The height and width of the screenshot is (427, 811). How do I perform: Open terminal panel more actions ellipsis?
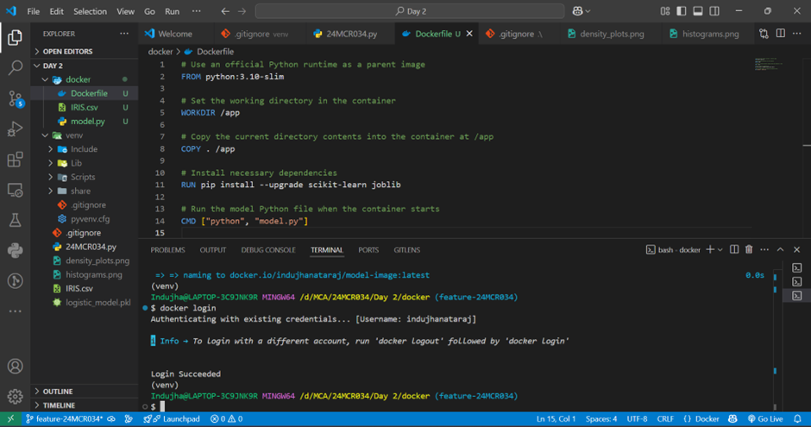point(764,249)
